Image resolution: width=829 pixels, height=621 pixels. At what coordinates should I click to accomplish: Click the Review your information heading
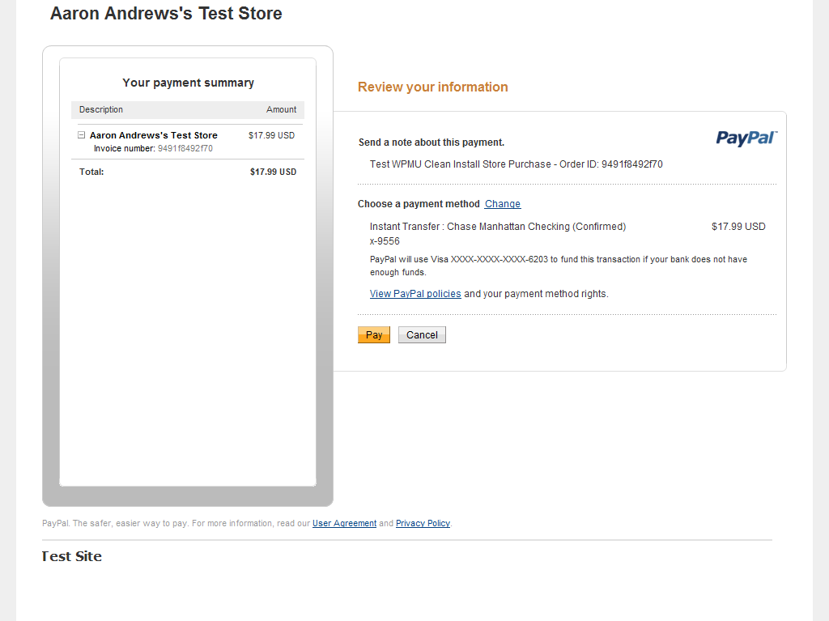tap(432, 87)
